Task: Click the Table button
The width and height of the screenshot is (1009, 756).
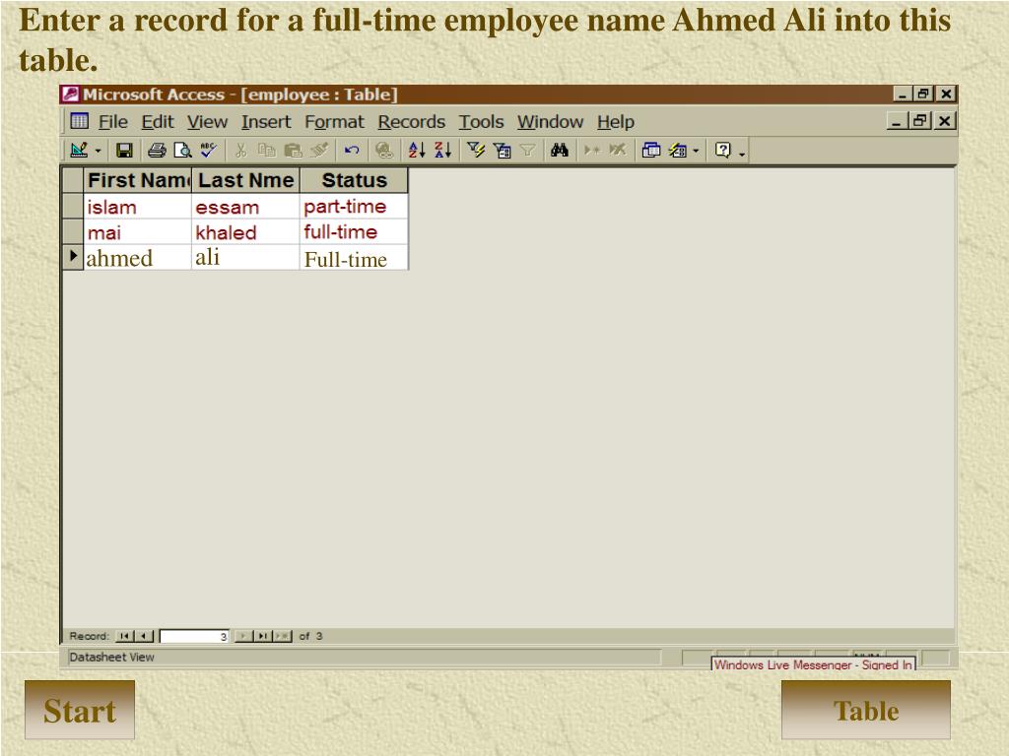Action: (865, 710)
